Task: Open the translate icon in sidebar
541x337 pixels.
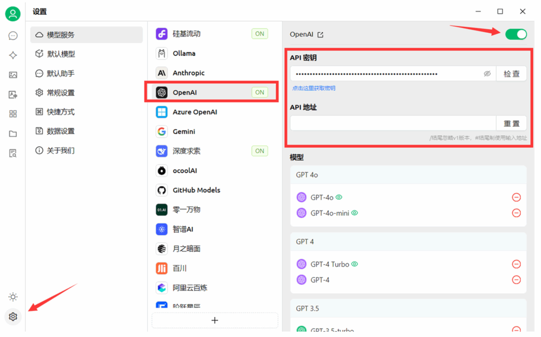Action: 13,94
